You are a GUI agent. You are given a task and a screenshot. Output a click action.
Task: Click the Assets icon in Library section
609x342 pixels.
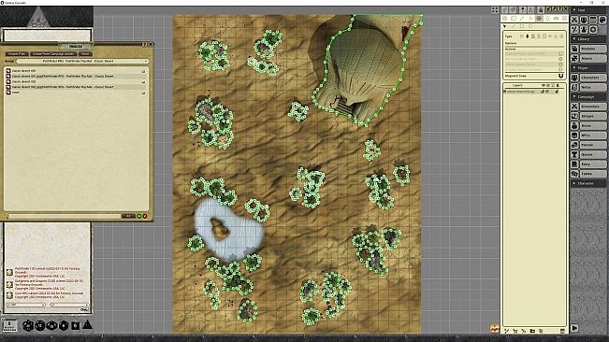(574, 58)
